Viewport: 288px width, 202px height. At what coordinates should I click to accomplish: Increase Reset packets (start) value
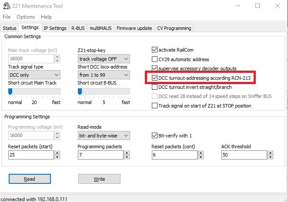coord(57,153)
